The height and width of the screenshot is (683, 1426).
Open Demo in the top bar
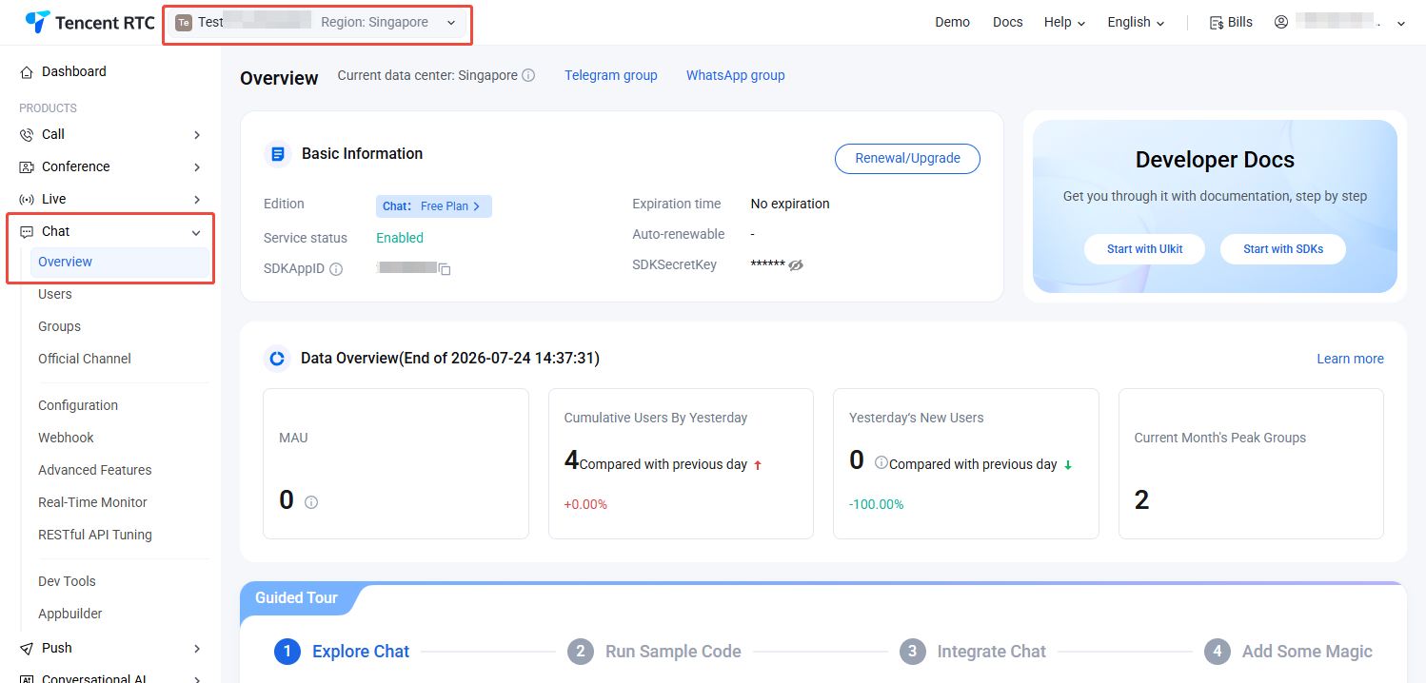pyautogui.click(x=952, y=22)
